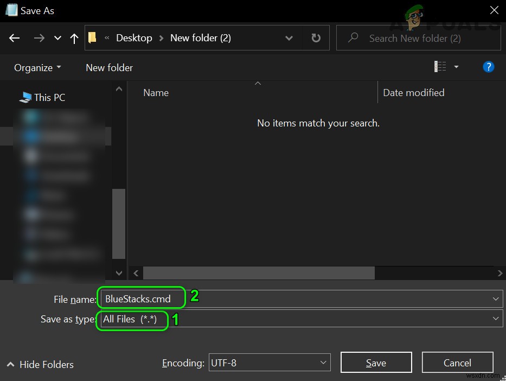Click the Save button

tap(376, 362)
